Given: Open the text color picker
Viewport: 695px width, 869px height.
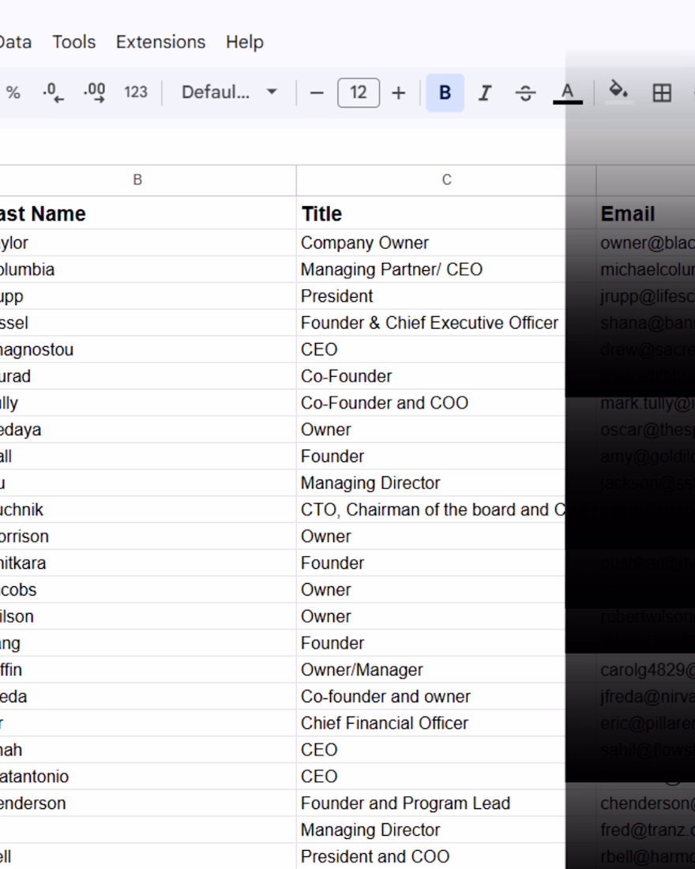Looking at the screenshot, I should coord(568,92).
